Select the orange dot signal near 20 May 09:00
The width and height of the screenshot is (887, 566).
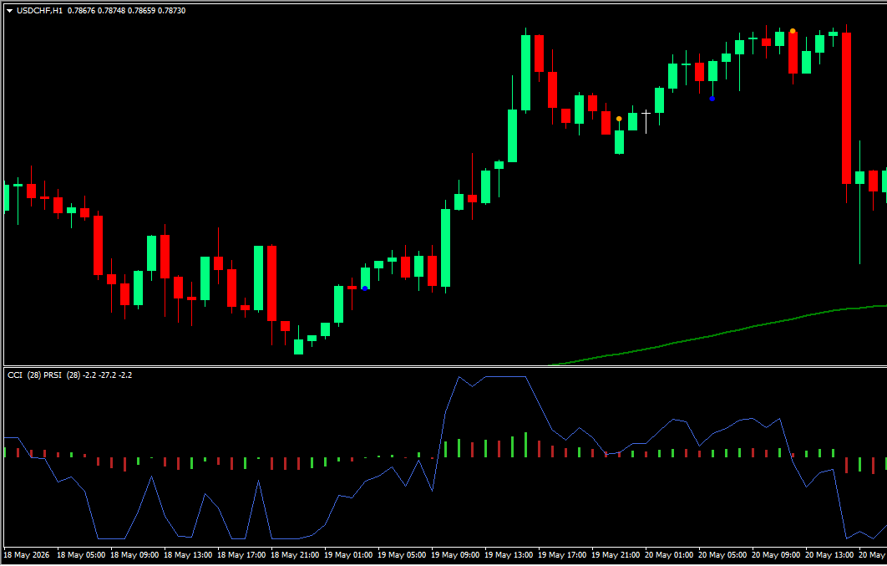tap(793, 31)
